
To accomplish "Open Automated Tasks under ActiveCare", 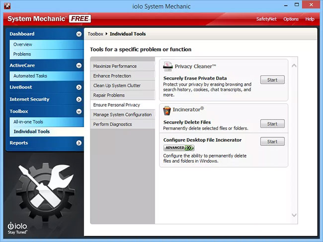I will click(47, 76).
